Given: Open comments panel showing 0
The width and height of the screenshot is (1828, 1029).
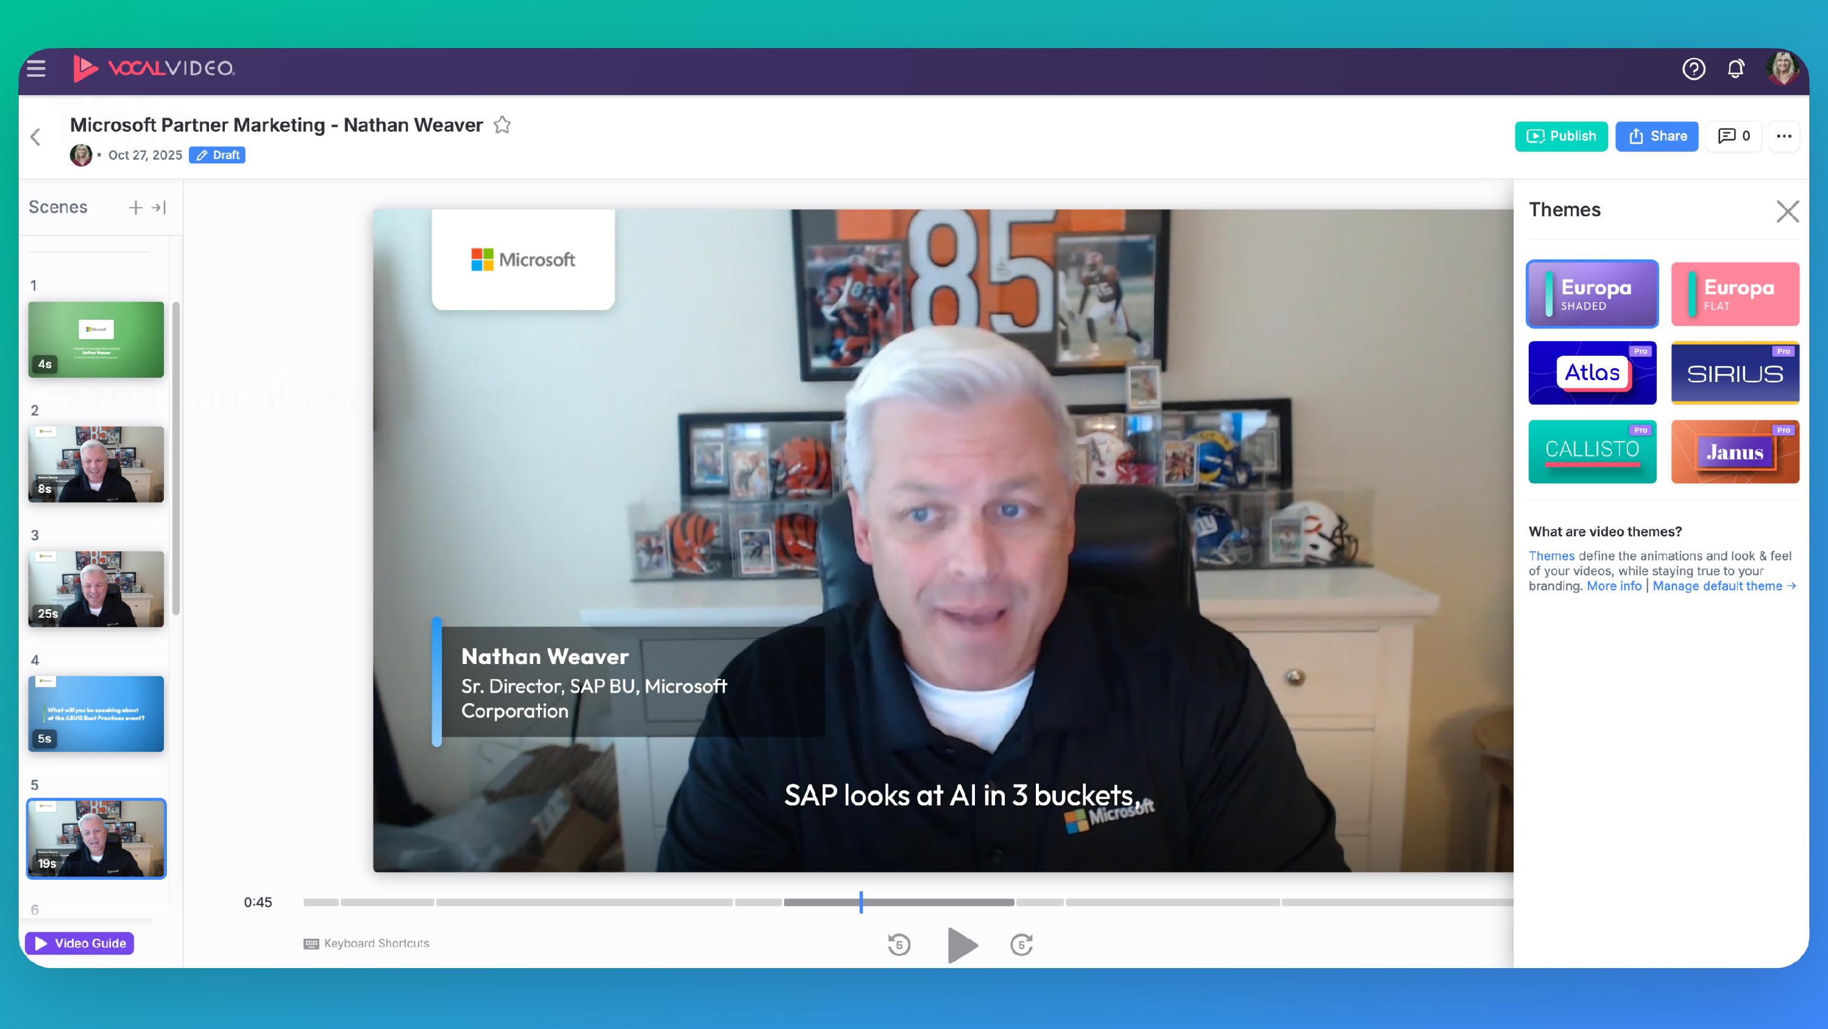Looking at the screenshot, I should [x=1734, y=136].
